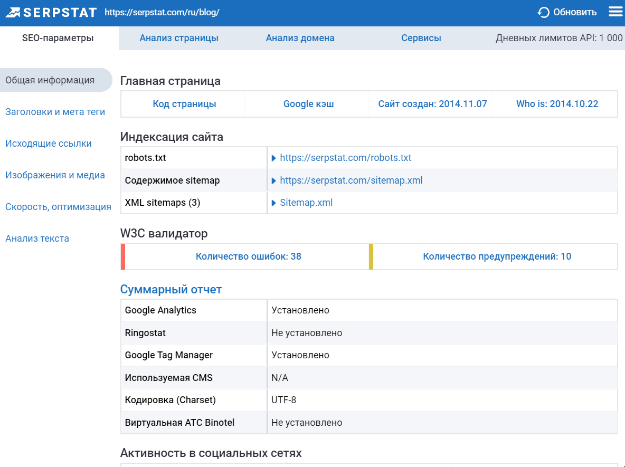Open the serpstat.com/sitemap.xml link

pyautogui.click(x=351, y=180)
